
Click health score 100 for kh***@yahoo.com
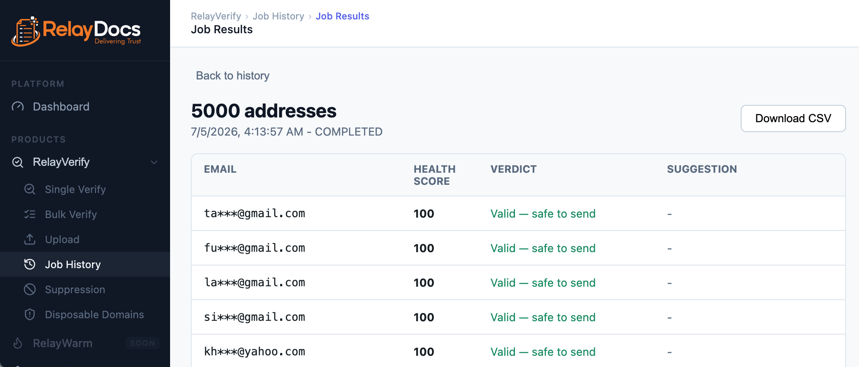424,352
